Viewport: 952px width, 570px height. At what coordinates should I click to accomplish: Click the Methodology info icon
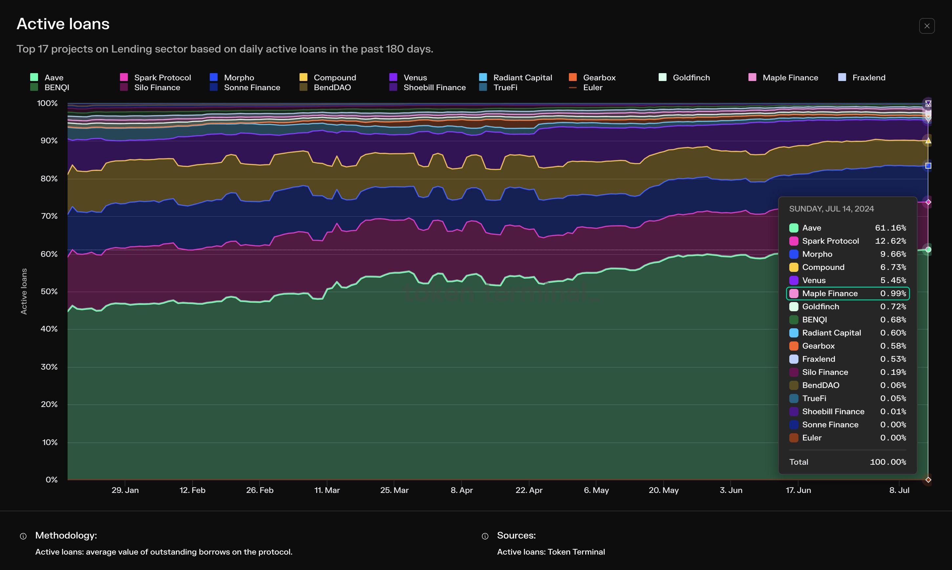[23, 536]
